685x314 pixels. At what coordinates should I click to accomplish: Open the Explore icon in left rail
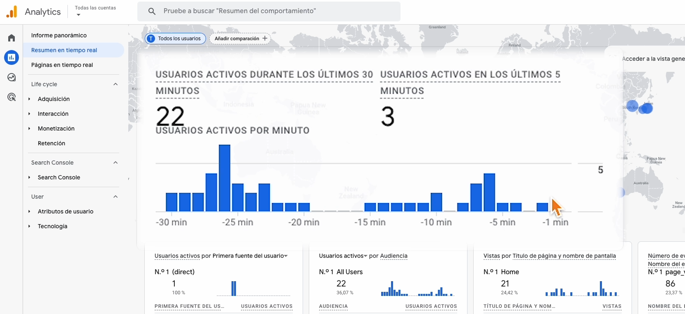(x=12, y=77)
